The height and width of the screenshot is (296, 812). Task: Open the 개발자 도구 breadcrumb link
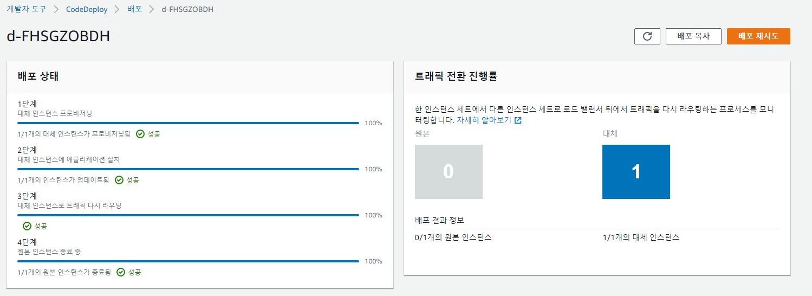27,9
